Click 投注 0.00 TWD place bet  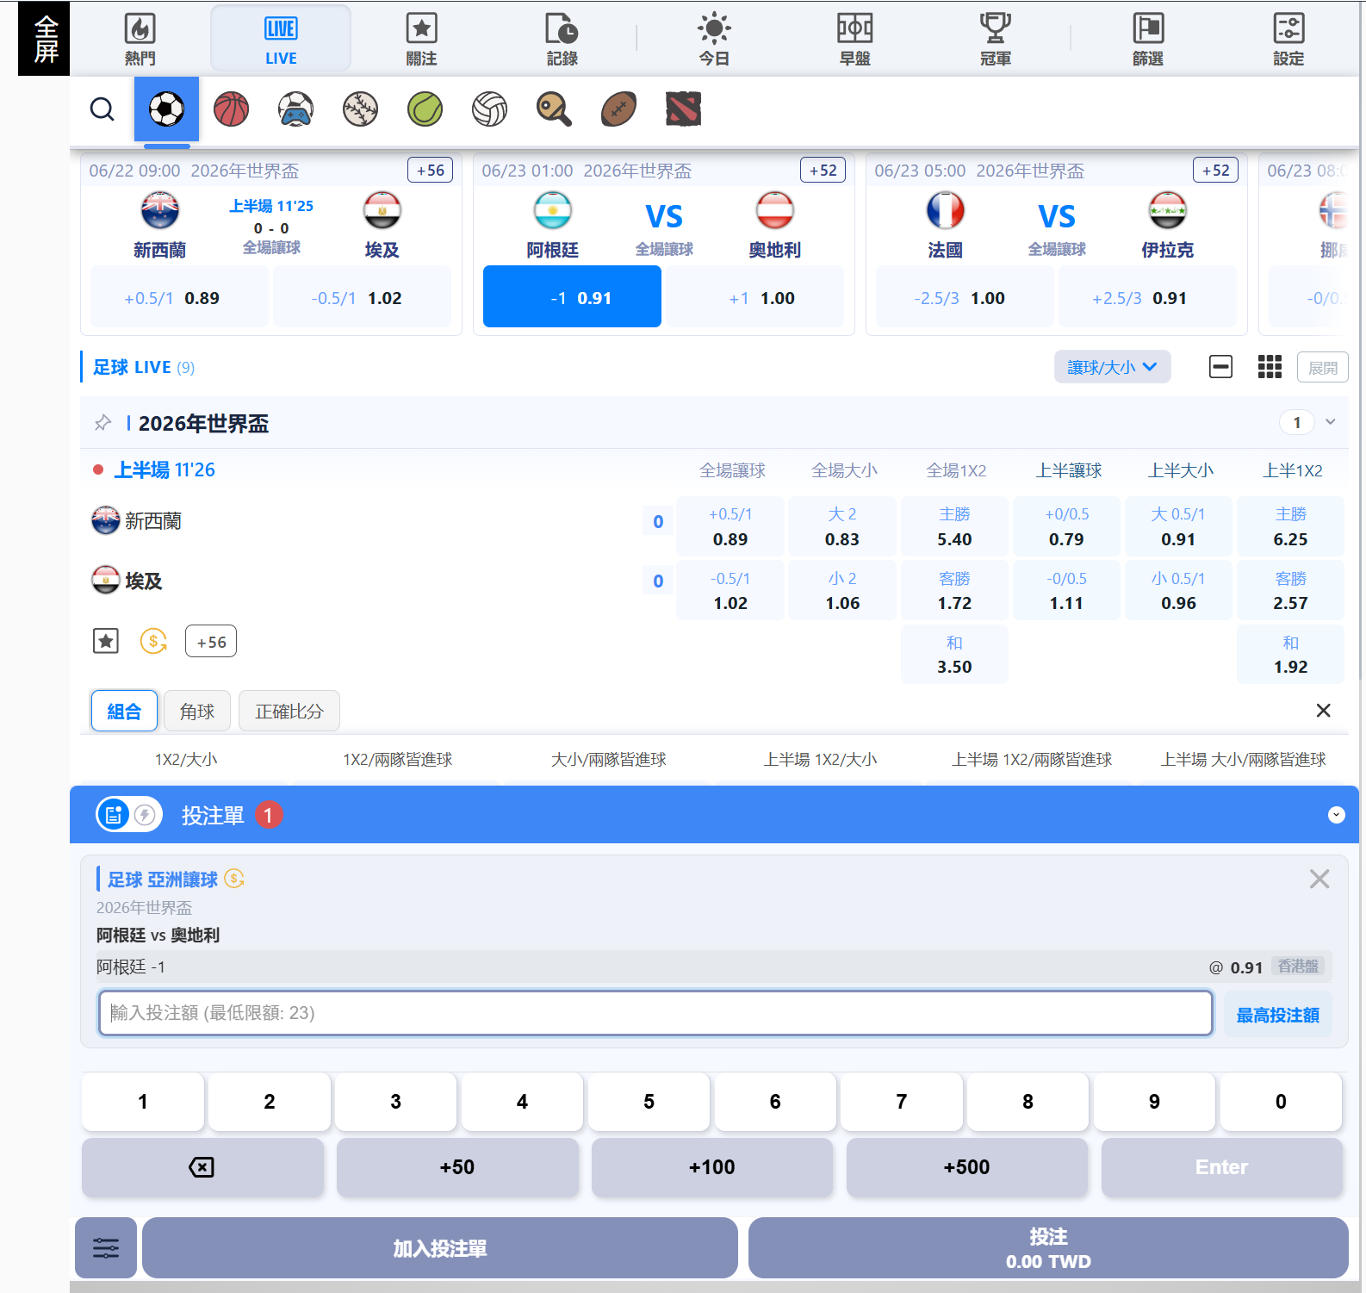pyautogui.click(x=1048, y=1247)
